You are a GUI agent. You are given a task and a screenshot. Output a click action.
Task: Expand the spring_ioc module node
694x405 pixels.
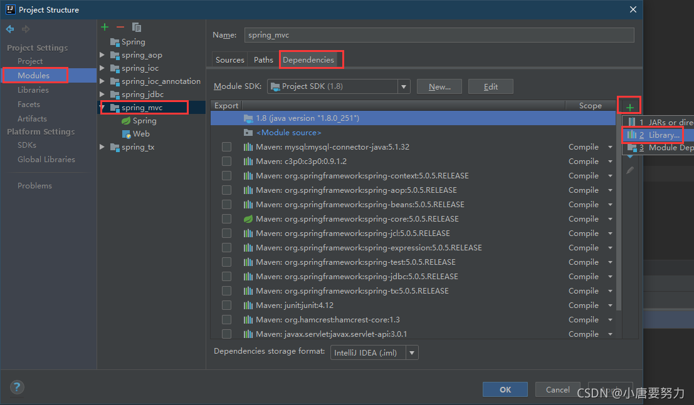(102, 68)
